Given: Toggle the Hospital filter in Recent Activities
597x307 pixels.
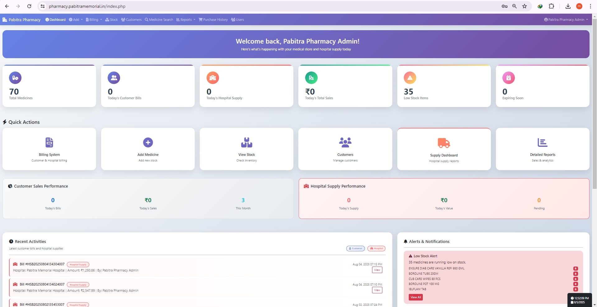Looking at the screenshot, I should coord(376,249).
